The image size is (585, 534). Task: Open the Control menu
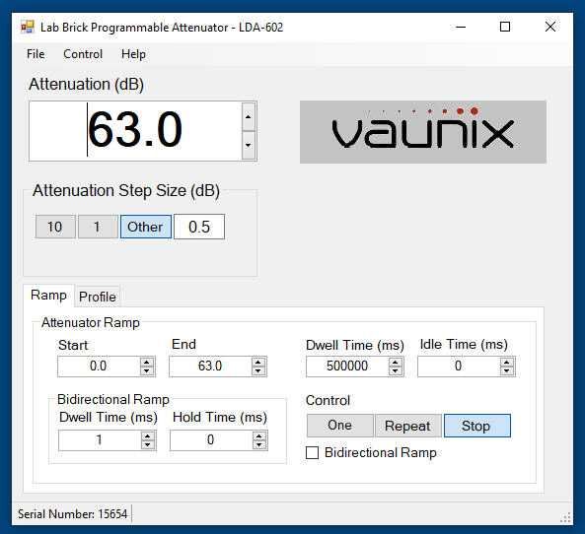click(x=83, y=54)
